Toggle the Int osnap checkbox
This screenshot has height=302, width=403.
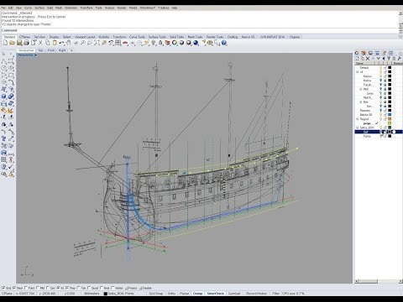coord(59,288)
